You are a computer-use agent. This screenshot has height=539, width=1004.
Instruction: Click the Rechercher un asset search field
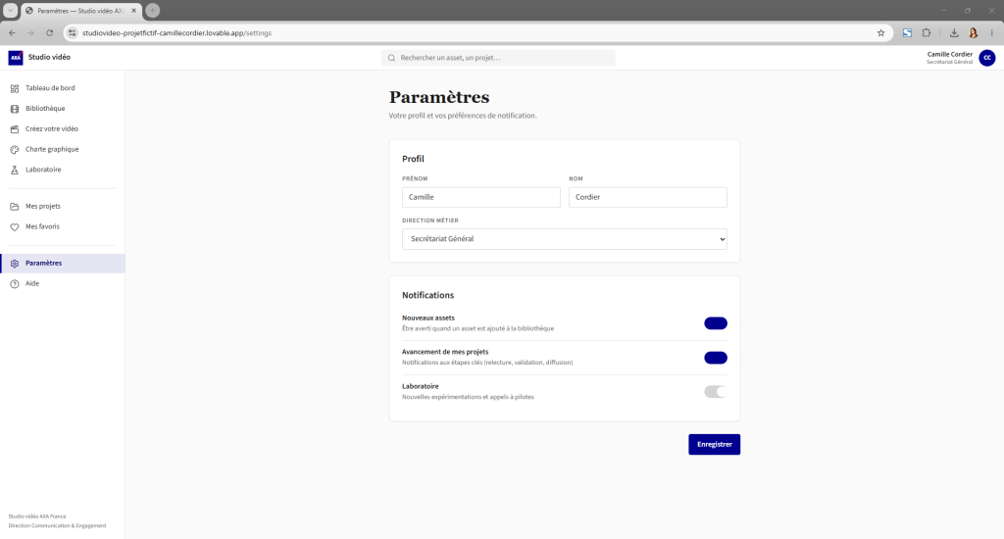(x=498, y=58)
